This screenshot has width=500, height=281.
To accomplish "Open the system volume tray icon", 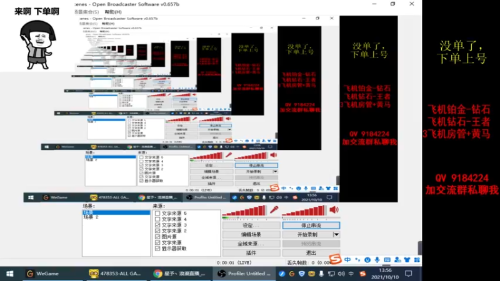I will click(341, 274).
